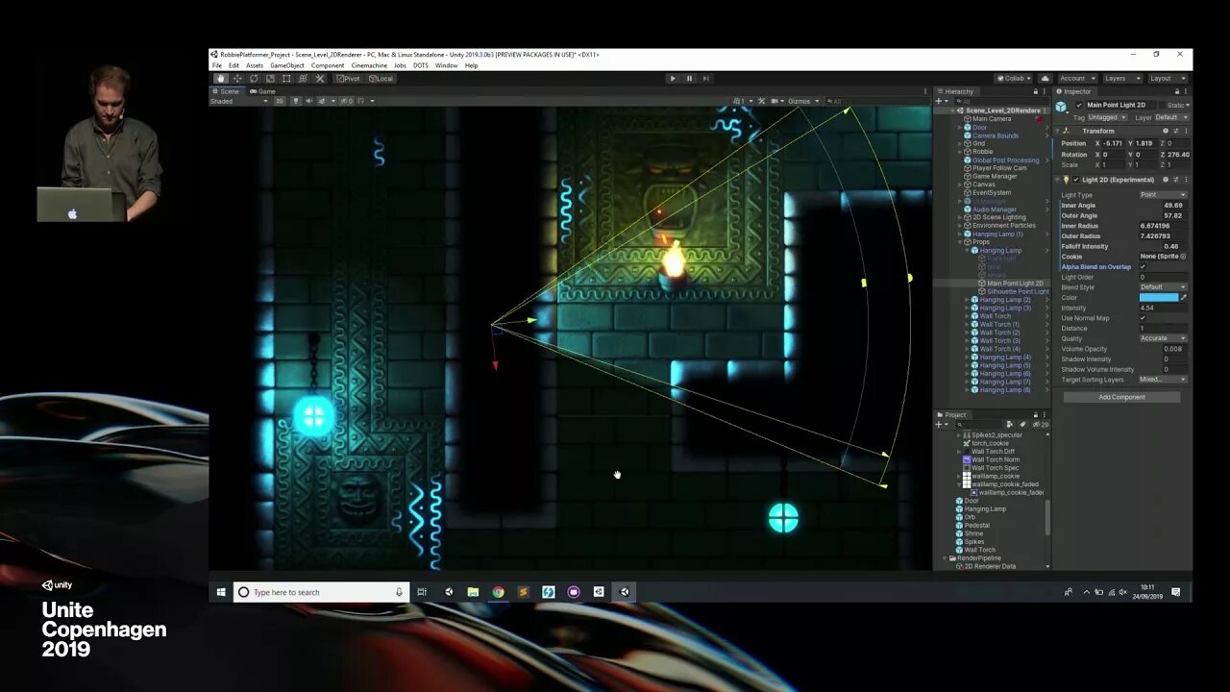Toggle the Static checkbox
The image size is (1230, 692).
pos(1162,105)
